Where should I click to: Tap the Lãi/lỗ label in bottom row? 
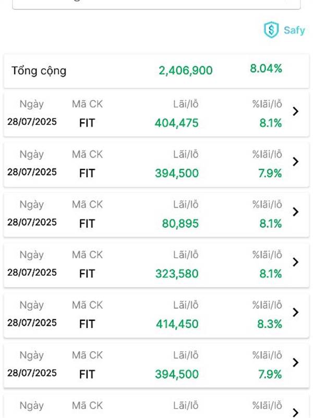click(x=186, y=405)
